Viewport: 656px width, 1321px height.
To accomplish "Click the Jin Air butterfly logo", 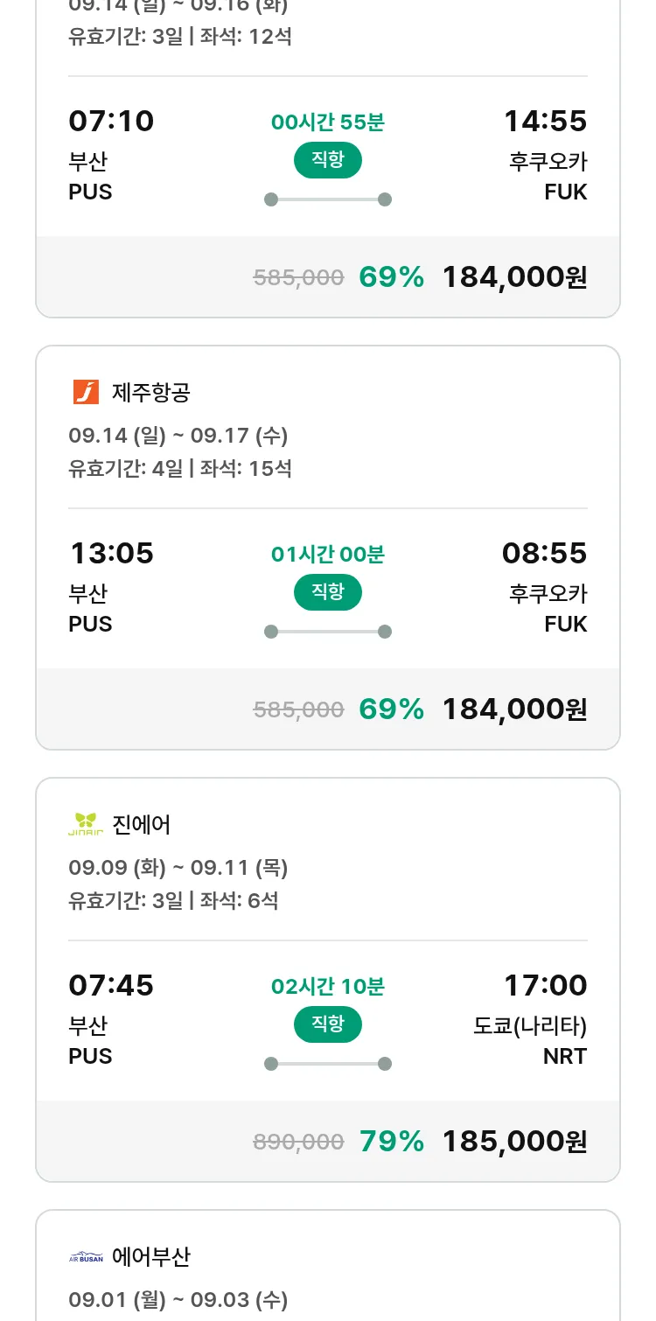I will tap(86, 824).
